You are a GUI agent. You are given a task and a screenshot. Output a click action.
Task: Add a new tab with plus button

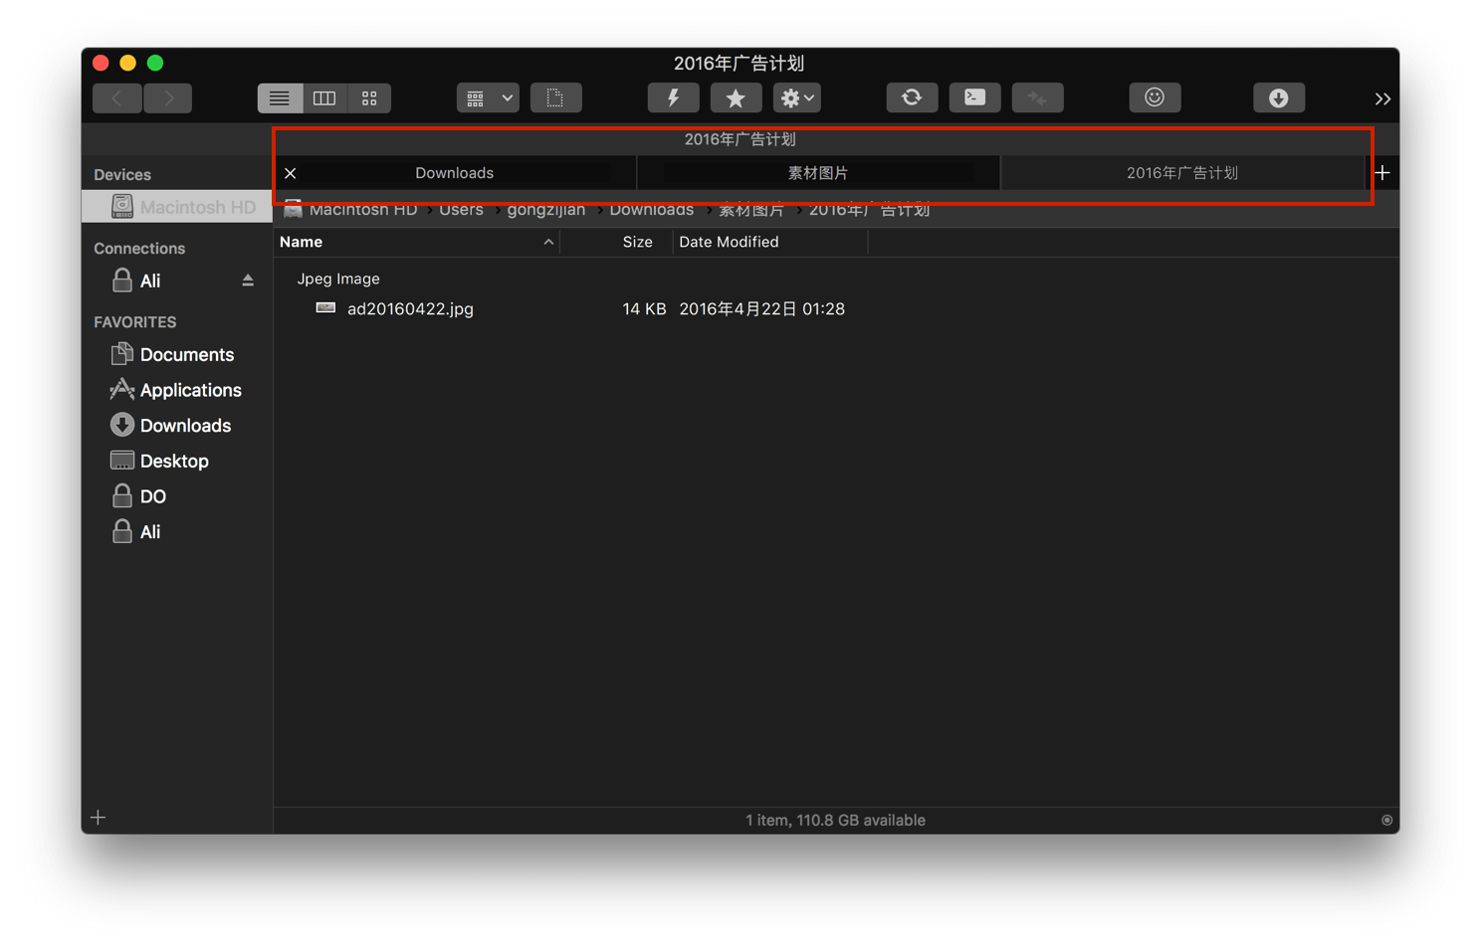point(1382,173)
